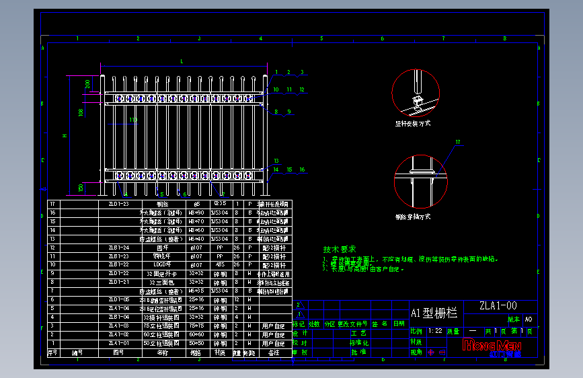Click balloon callout 12 right of upper rail
This screenshot has width=583, height=378.
pos(302,89)
